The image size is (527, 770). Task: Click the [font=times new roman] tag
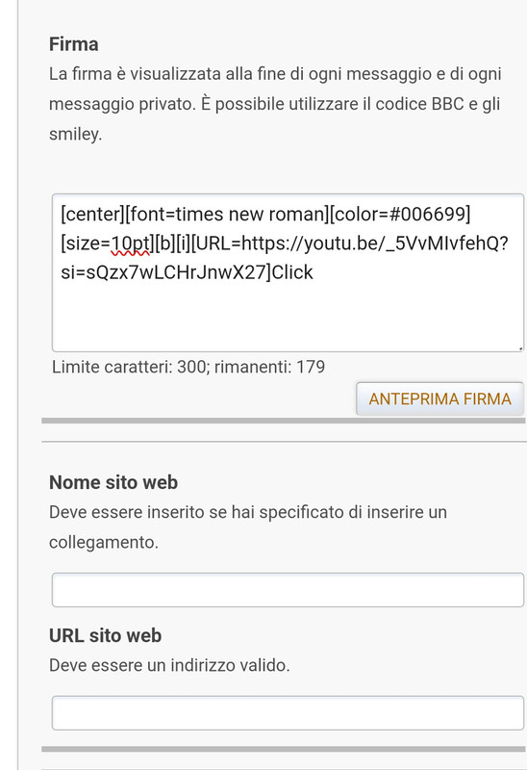[x=228, y=214]
